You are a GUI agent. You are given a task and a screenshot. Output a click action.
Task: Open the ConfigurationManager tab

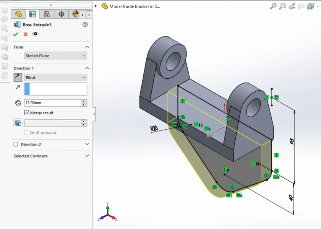tap(47, 14)
